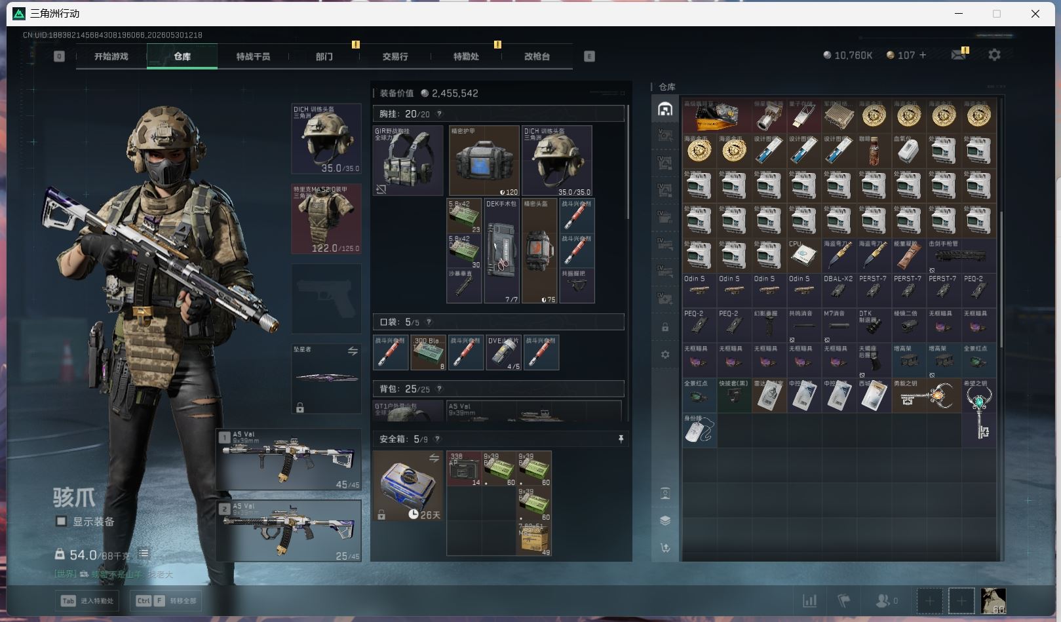Select the GIR野战胸挂 chest rig item

408,161
